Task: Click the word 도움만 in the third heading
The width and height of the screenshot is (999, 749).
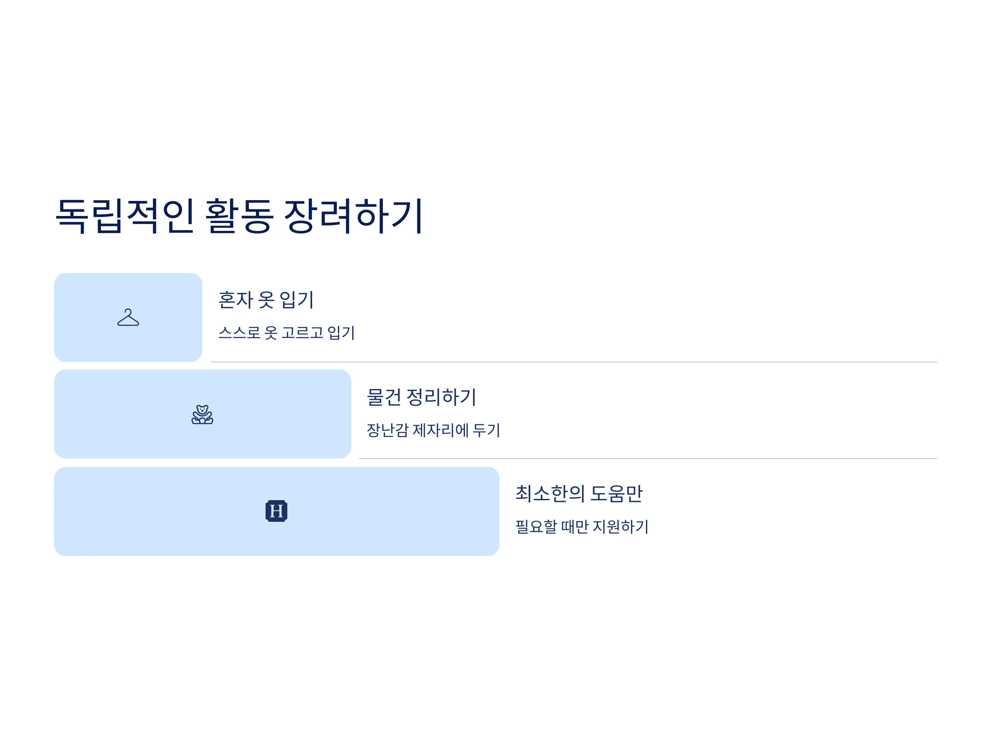Action: [x=616, y=494]
